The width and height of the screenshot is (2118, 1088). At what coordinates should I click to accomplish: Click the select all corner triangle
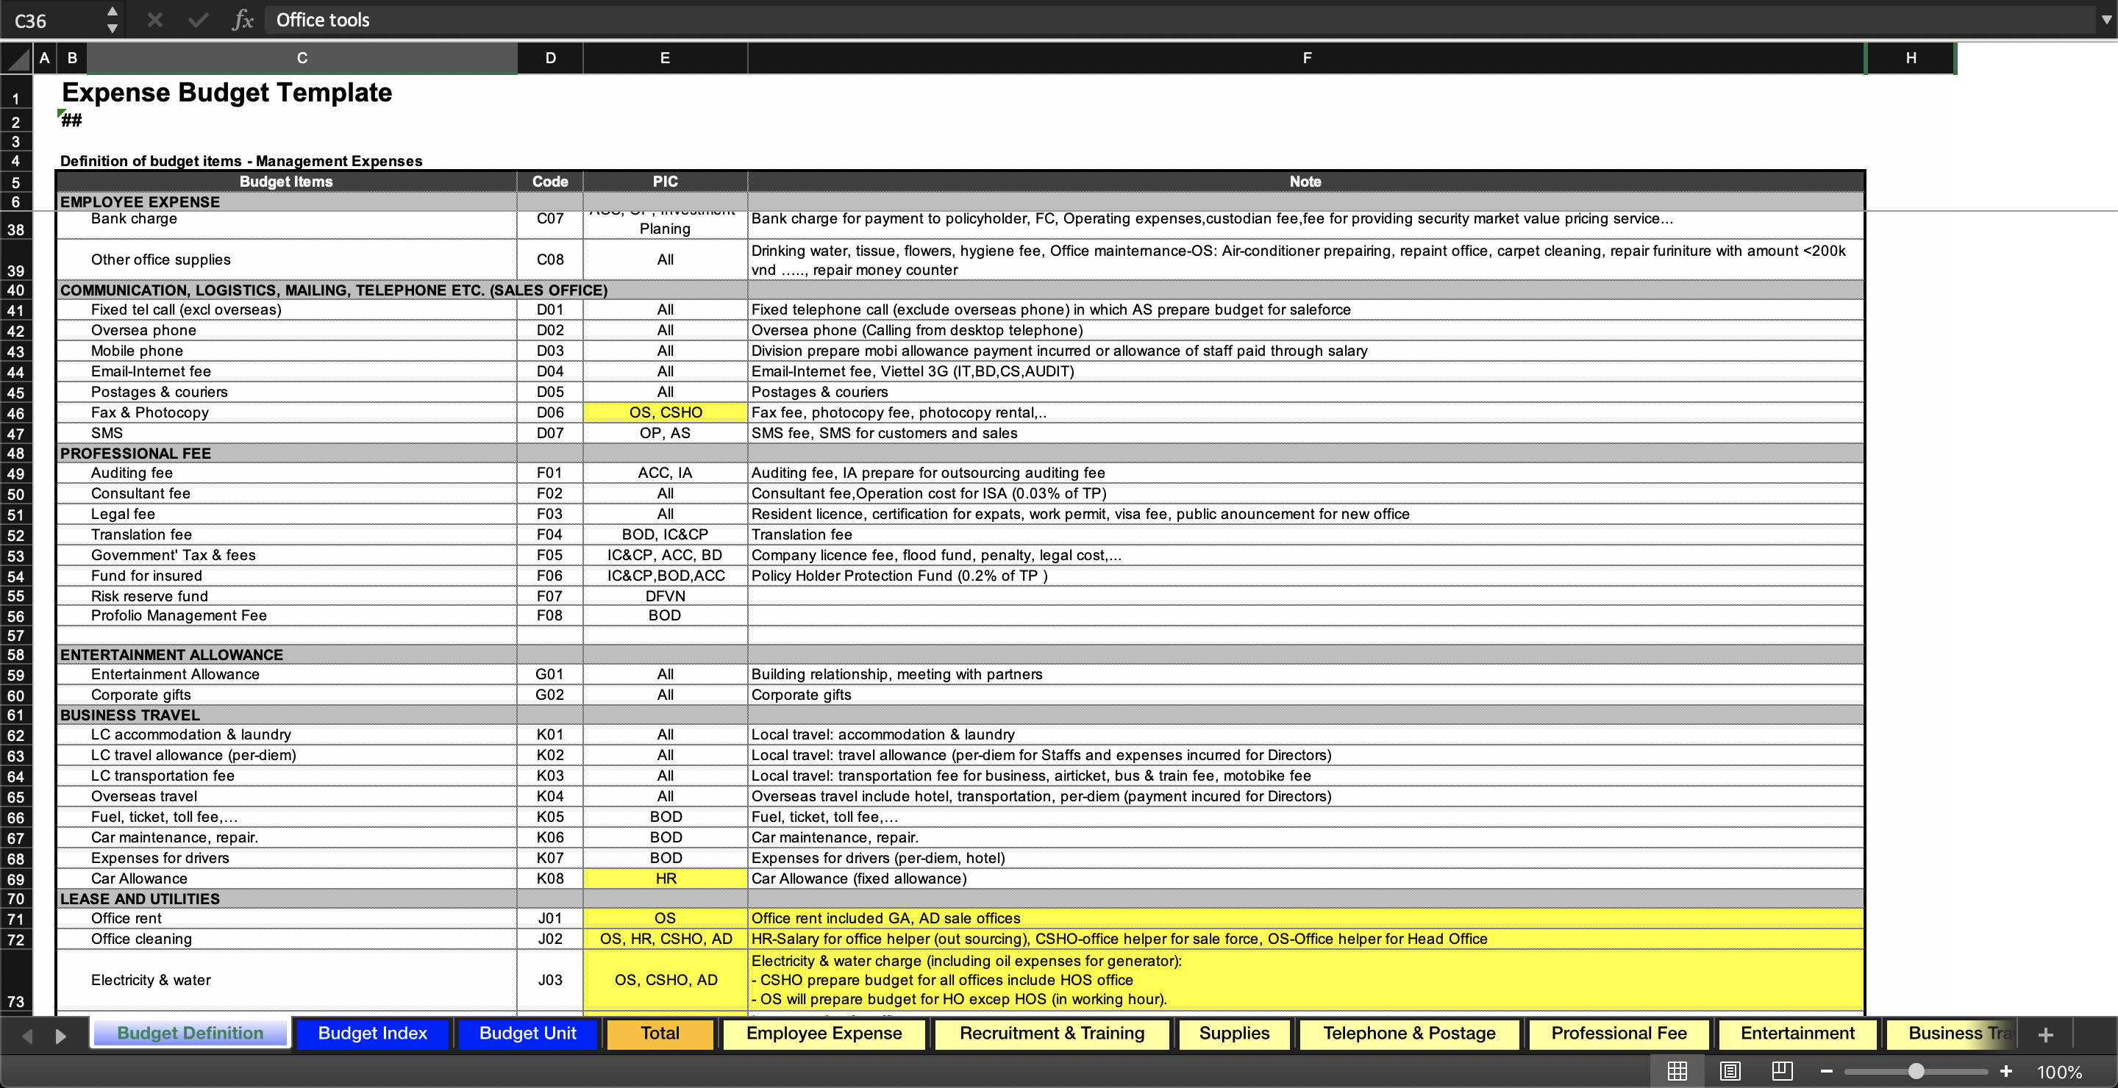click(16, 58)
